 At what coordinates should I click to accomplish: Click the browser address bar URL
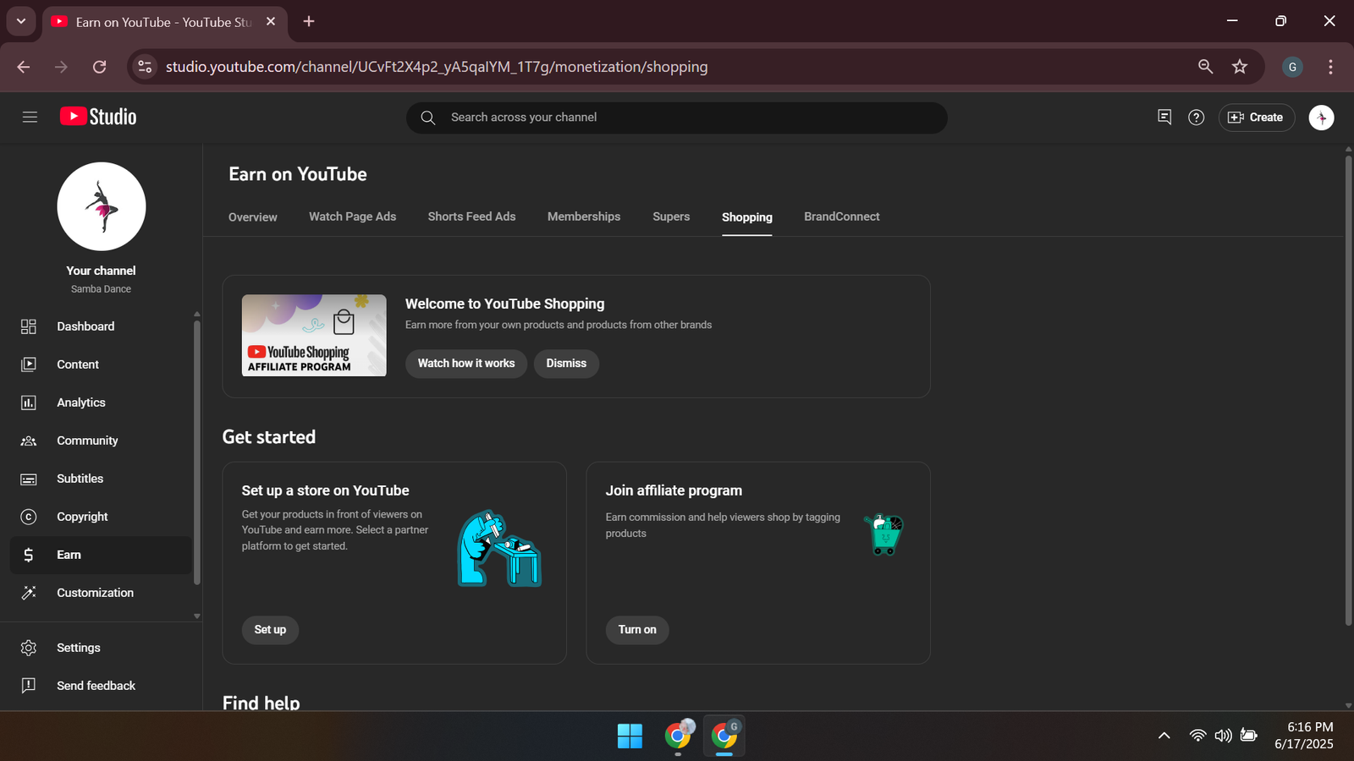(x=437, y=67)
